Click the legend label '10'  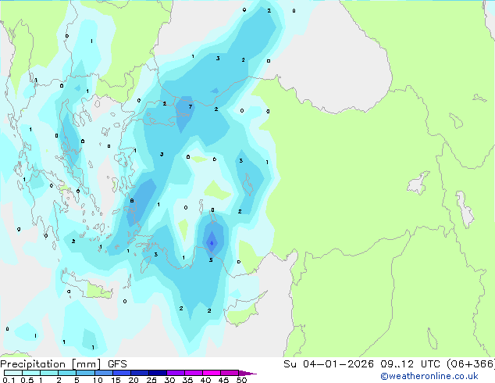click(x=98, y=380)
